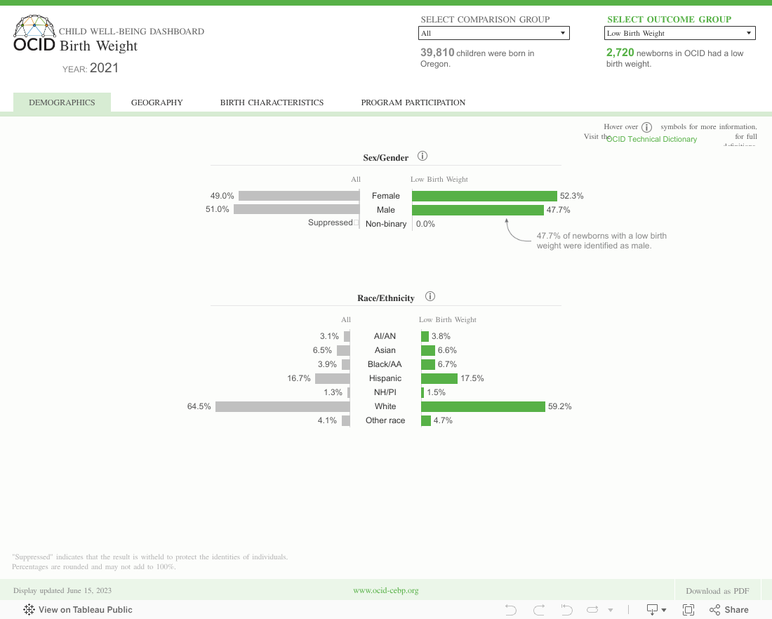Click the '59.2%' White value label
The width and height of the screenshot is (772, 619).
tap(560, 406)
